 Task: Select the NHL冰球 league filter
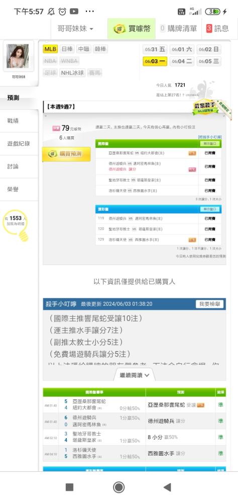(72, 73)
